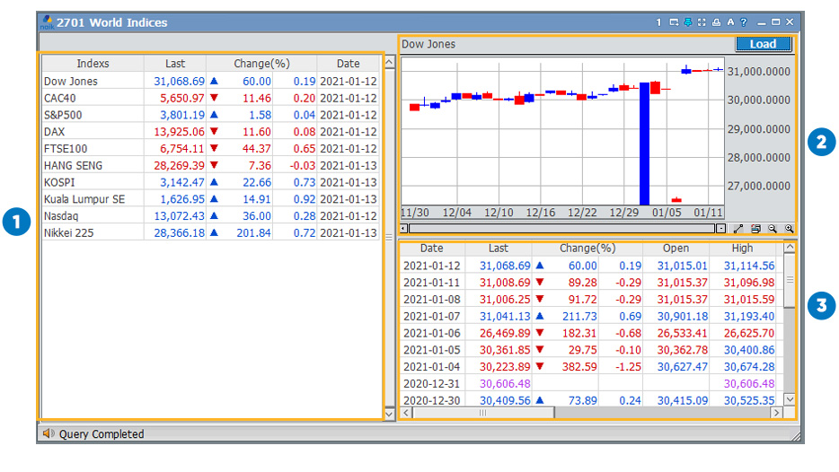The height and width of the screenshot is (472, 839).
Task: Open the font size 'A' icon
Action: (730, 22)
